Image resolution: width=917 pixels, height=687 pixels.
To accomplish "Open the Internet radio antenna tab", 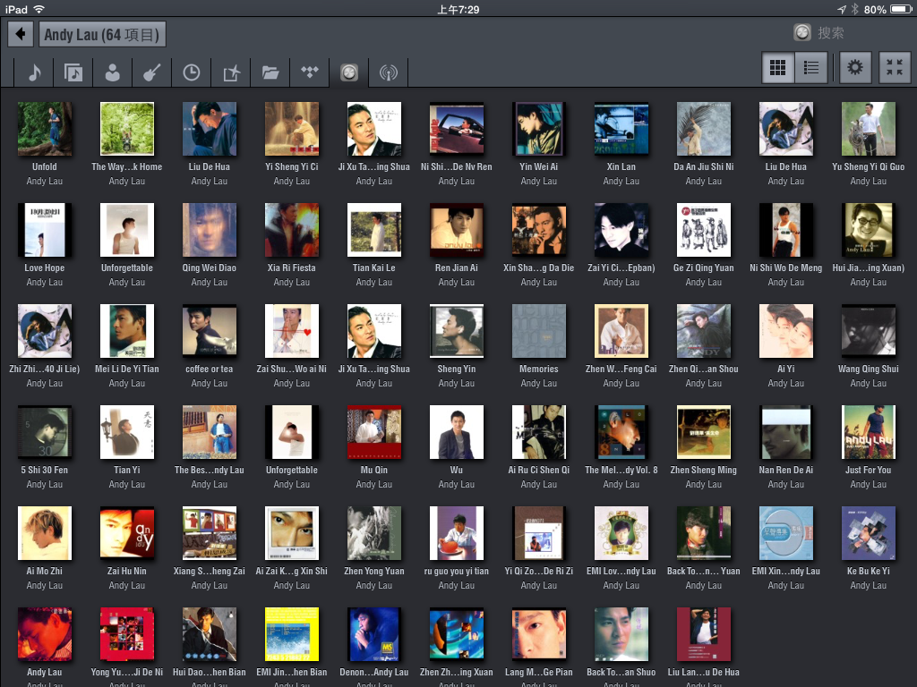I will pos(389,72).
